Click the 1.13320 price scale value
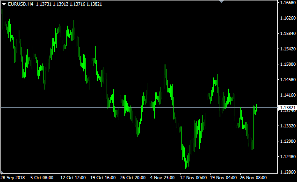 [288, 126]
